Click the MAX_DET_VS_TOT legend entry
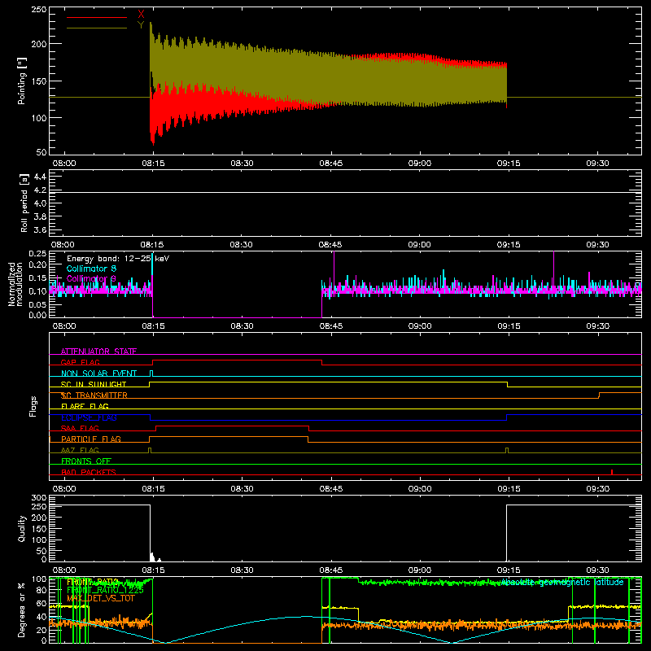651x651 pixels. (101, 598)
